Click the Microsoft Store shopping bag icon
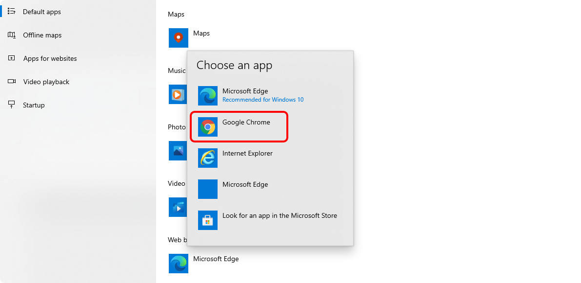581x283 pixels. [208, 220]
